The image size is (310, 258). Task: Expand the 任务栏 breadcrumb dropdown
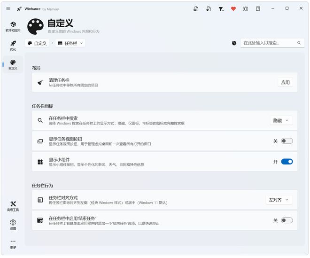pos(70,43)
